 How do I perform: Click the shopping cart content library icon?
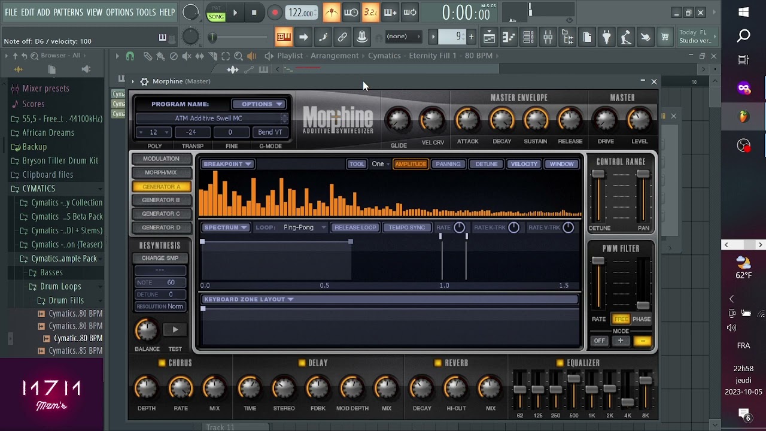point(665,37)
